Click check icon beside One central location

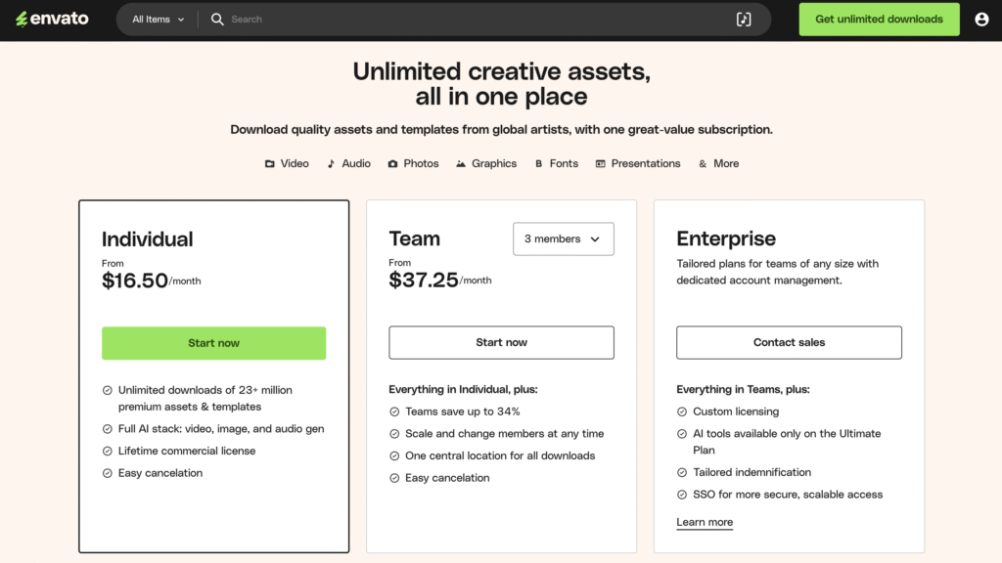tap(394, 456)
